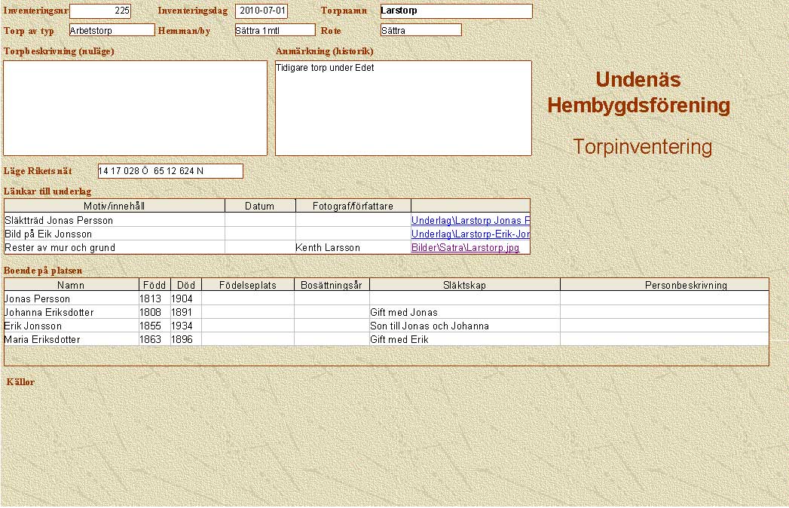Screen dimensions: 789x508
Task: Click the Personbeskrivning column header
Action: click(x=664, y=285)
